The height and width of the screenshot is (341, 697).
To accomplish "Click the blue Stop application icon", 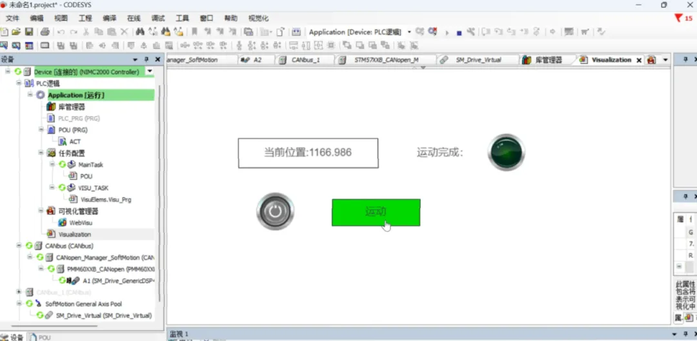I will pyautogui.click(x=460, y=33).
